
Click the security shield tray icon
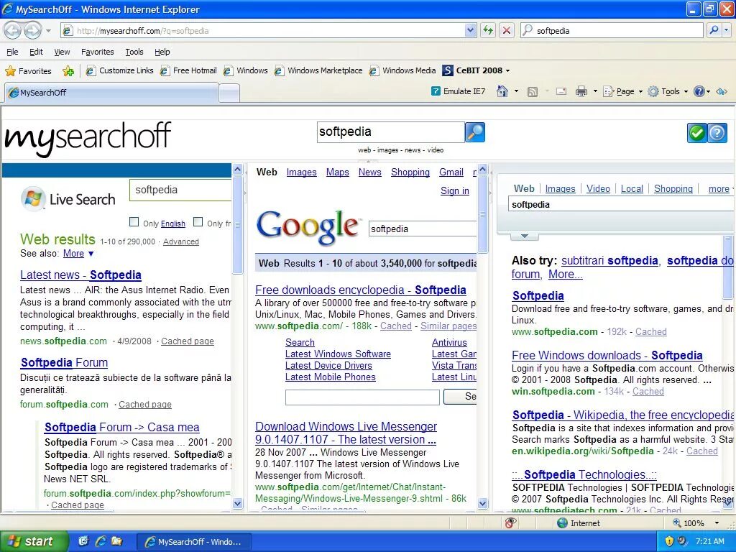coord(669,541)
